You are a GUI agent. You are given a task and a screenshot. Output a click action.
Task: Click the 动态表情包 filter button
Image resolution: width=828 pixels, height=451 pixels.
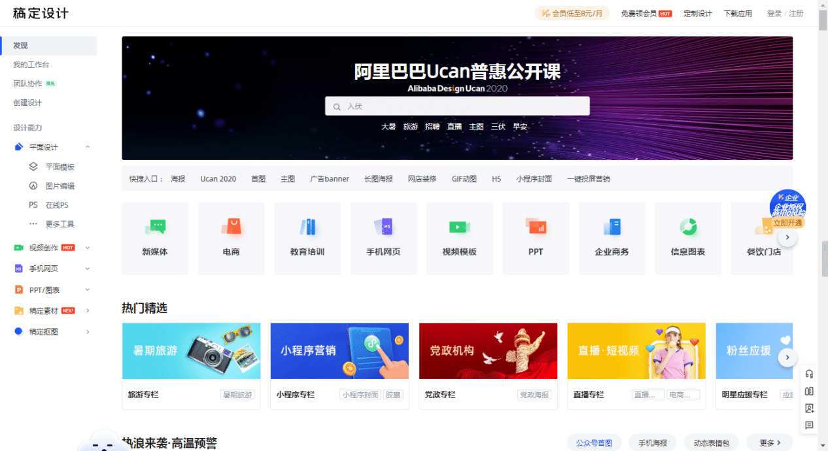(x=712, y=443)
